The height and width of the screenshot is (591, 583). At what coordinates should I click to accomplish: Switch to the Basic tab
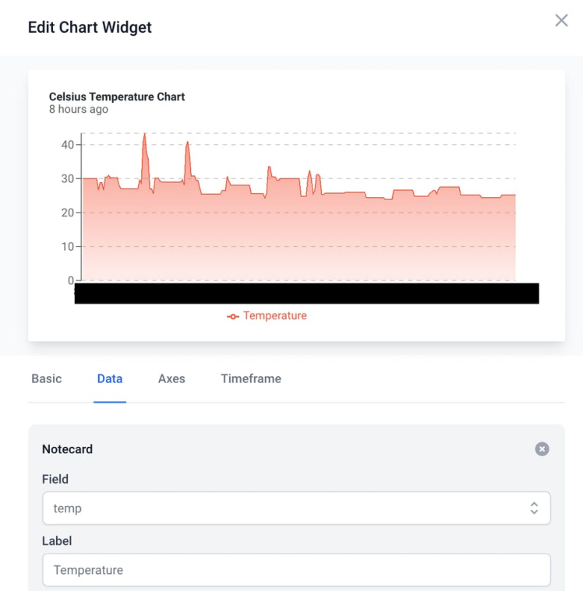coord(47,379)
